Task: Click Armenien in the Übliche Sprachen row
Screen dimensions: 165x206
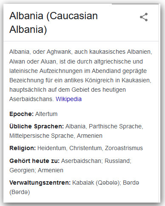Action: 90,136
